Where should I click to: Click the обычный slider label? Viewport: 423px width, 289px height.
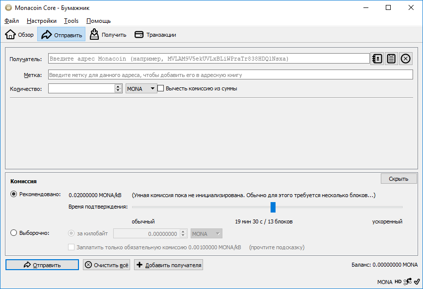(143, 221)
